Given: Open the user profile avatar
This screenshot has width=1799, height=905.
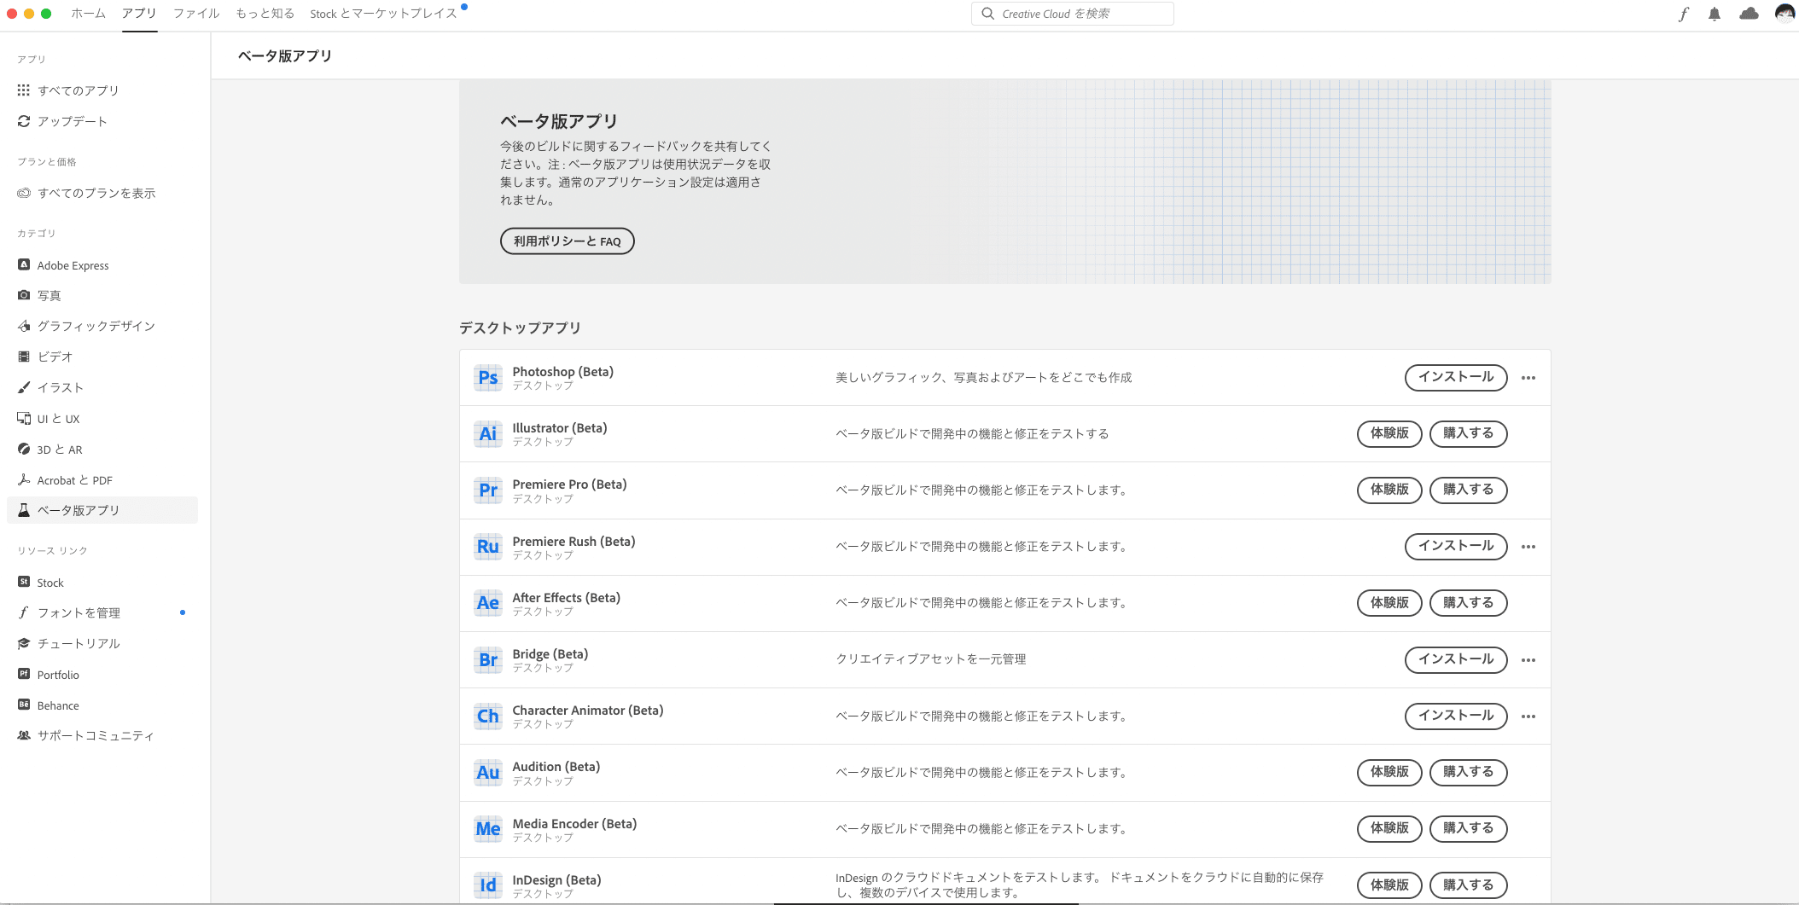Looking at the screenshot, I should click(1784, 14).
